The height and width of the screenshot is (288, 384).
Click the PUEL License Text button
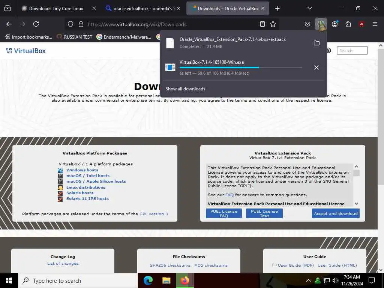click(x=264, y=213)
